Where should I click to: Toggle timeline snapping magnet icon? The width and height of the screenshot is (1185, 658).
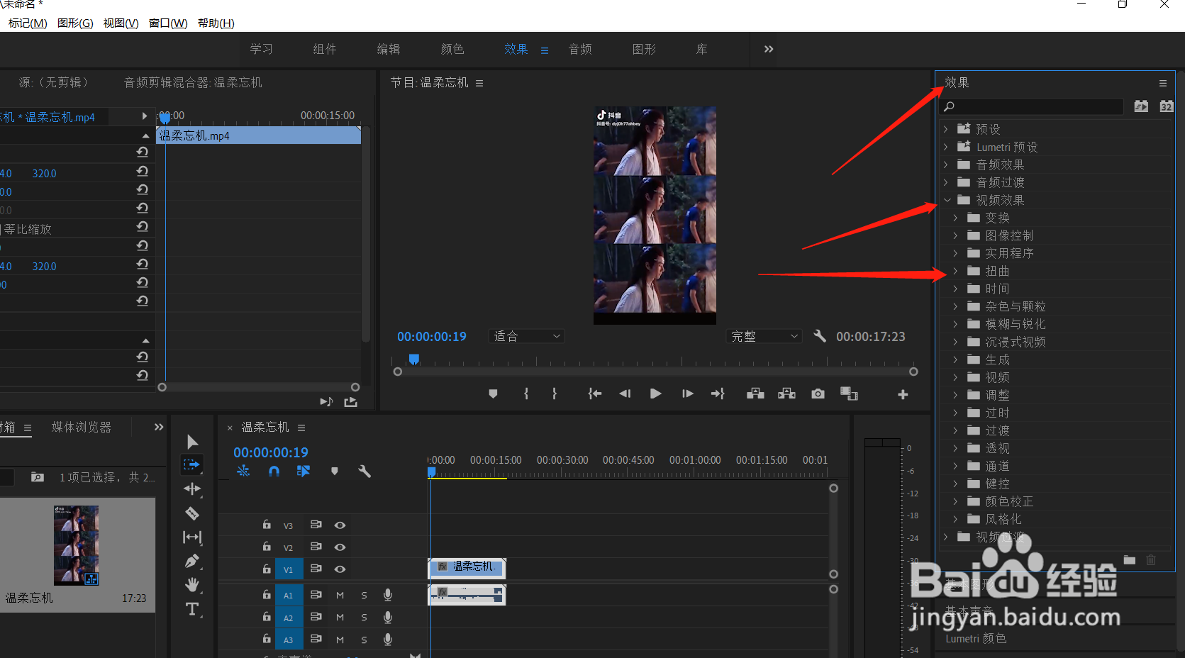click(274, 471)
